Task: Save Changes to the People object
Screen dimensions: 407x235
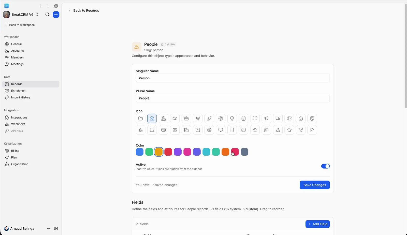Action: click(315, 185)
